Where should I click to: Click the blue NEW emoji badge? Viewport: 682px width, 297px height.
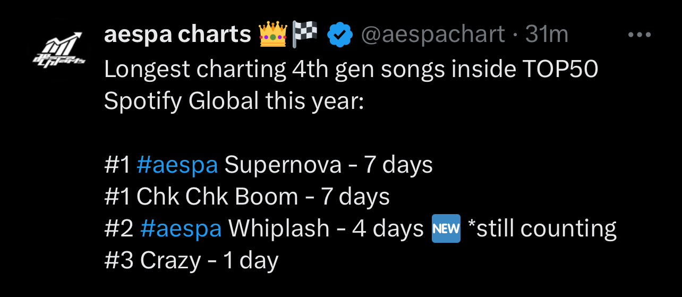pos(446,229)
